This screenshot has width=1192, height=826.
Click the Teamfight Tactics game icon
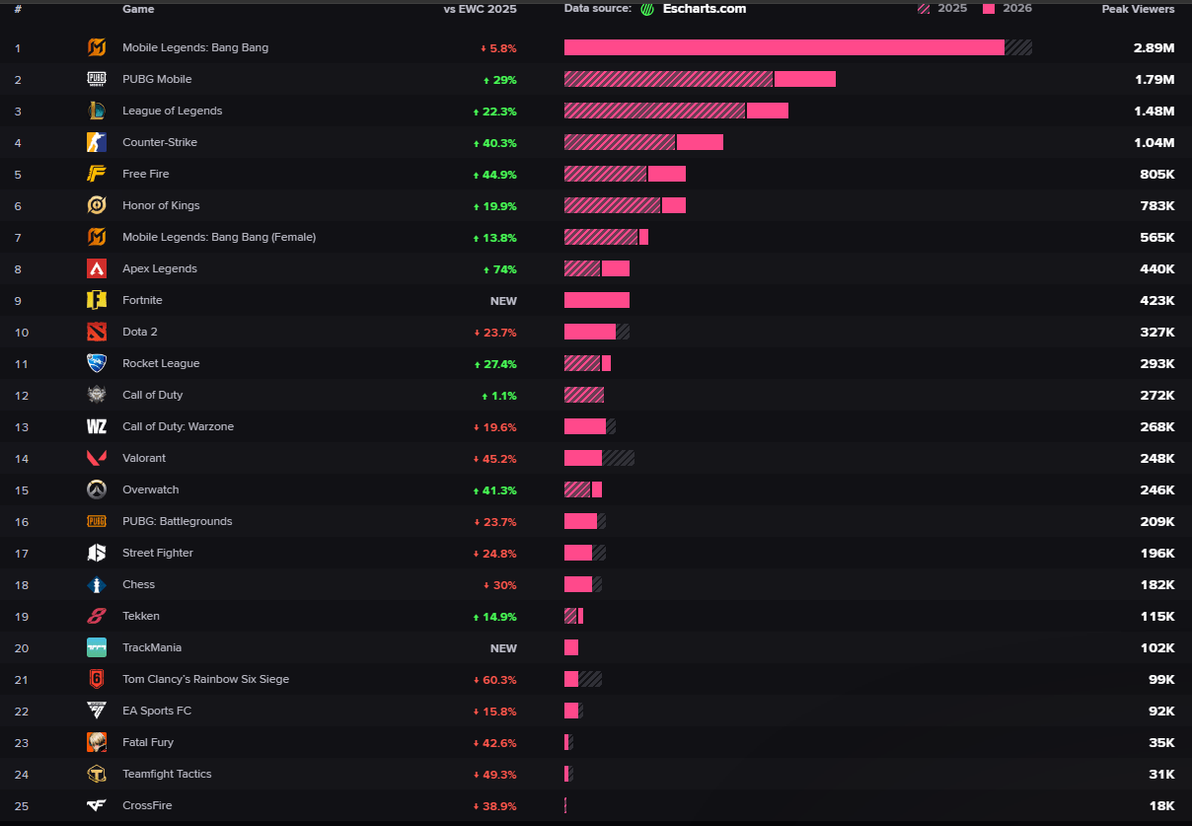point(97,774)
